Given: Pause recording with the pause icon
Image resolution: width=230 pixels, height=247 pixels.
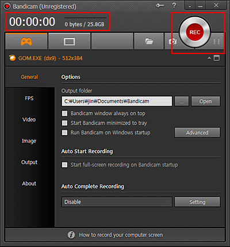Looking at the screenshot, I should click(x=217, y=41).
